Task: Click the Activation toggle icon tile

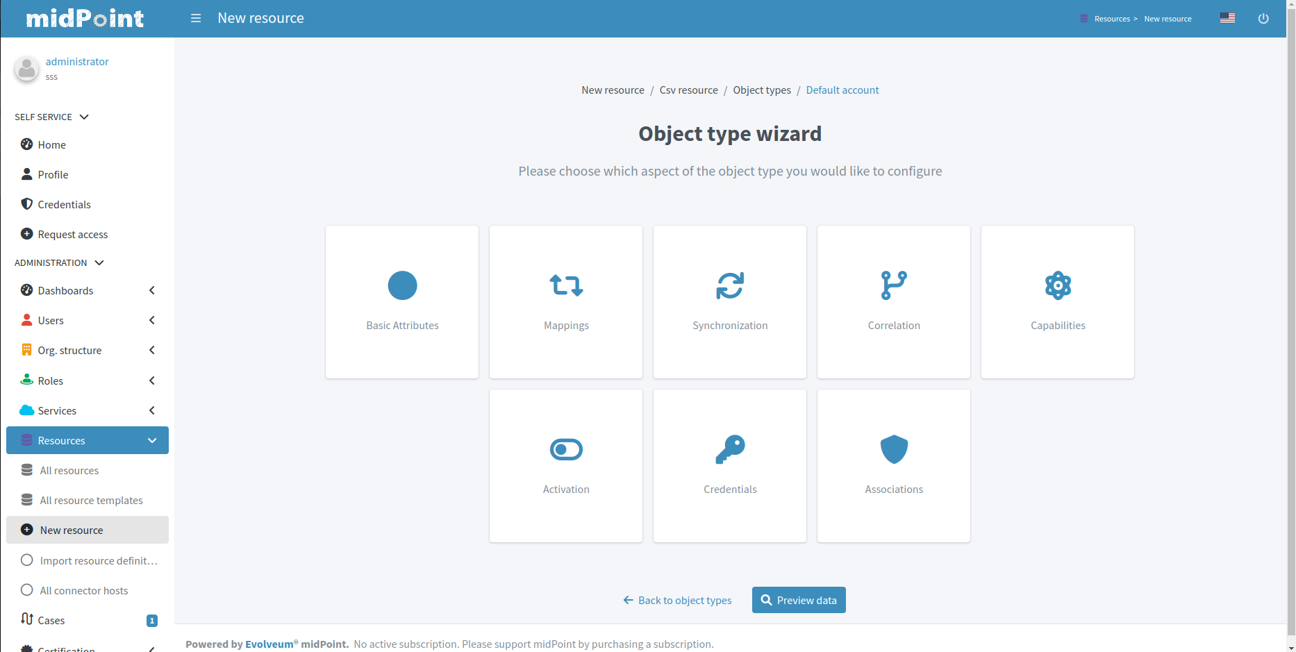Action: tap(566, 449)
